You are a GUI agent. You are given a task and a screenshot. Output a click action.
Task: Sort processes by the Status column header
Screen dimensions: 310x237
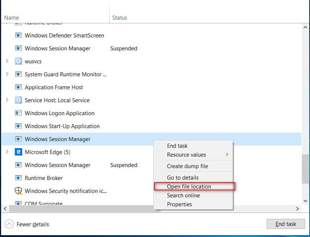click(x=120, y=18)
